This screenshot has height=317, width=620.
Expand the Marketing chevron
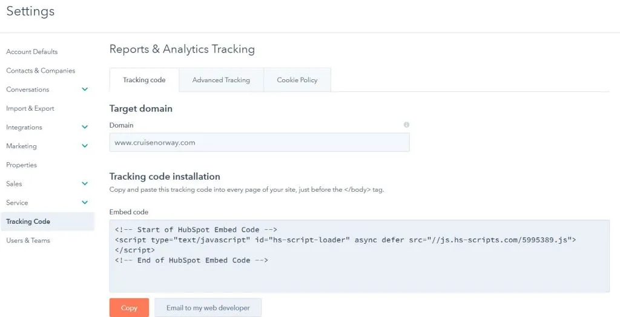(85, 146)
